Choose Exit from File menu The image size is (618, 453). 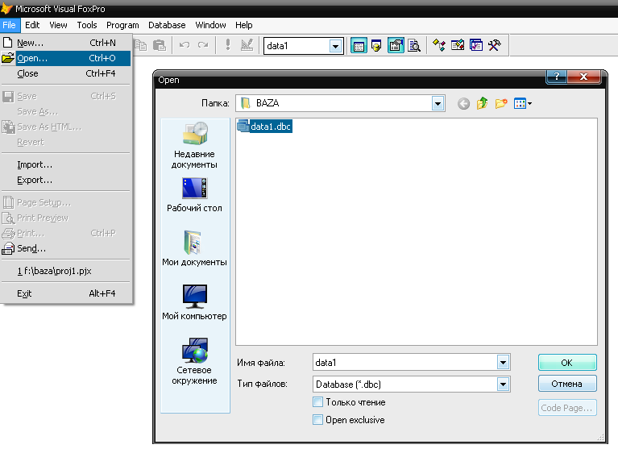66,293
